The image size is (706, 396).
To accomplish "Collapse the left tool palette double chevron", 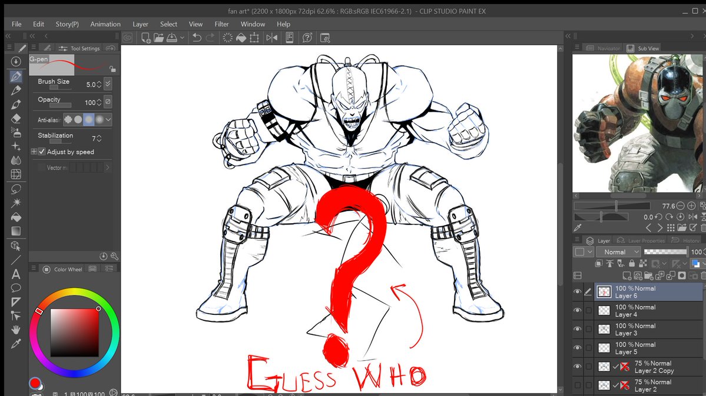I will (x=8, y=36).
